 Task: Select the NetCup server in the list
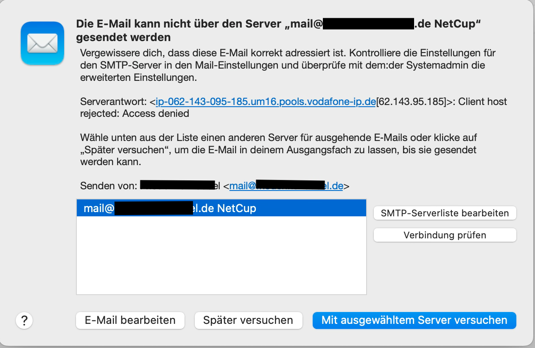[x=221, y=208]
